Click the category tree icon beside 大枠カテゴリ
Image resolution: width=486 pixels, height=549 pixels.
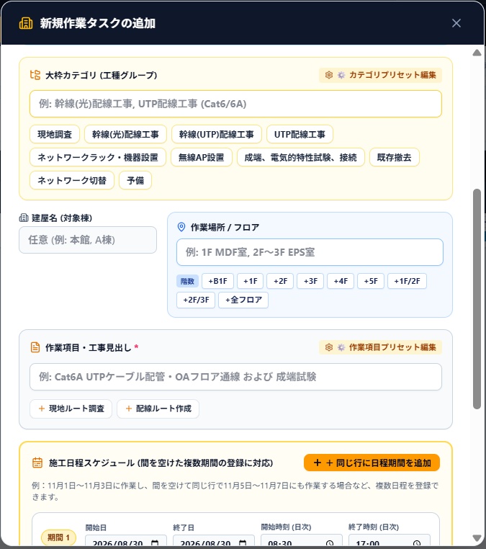point(35,75)
